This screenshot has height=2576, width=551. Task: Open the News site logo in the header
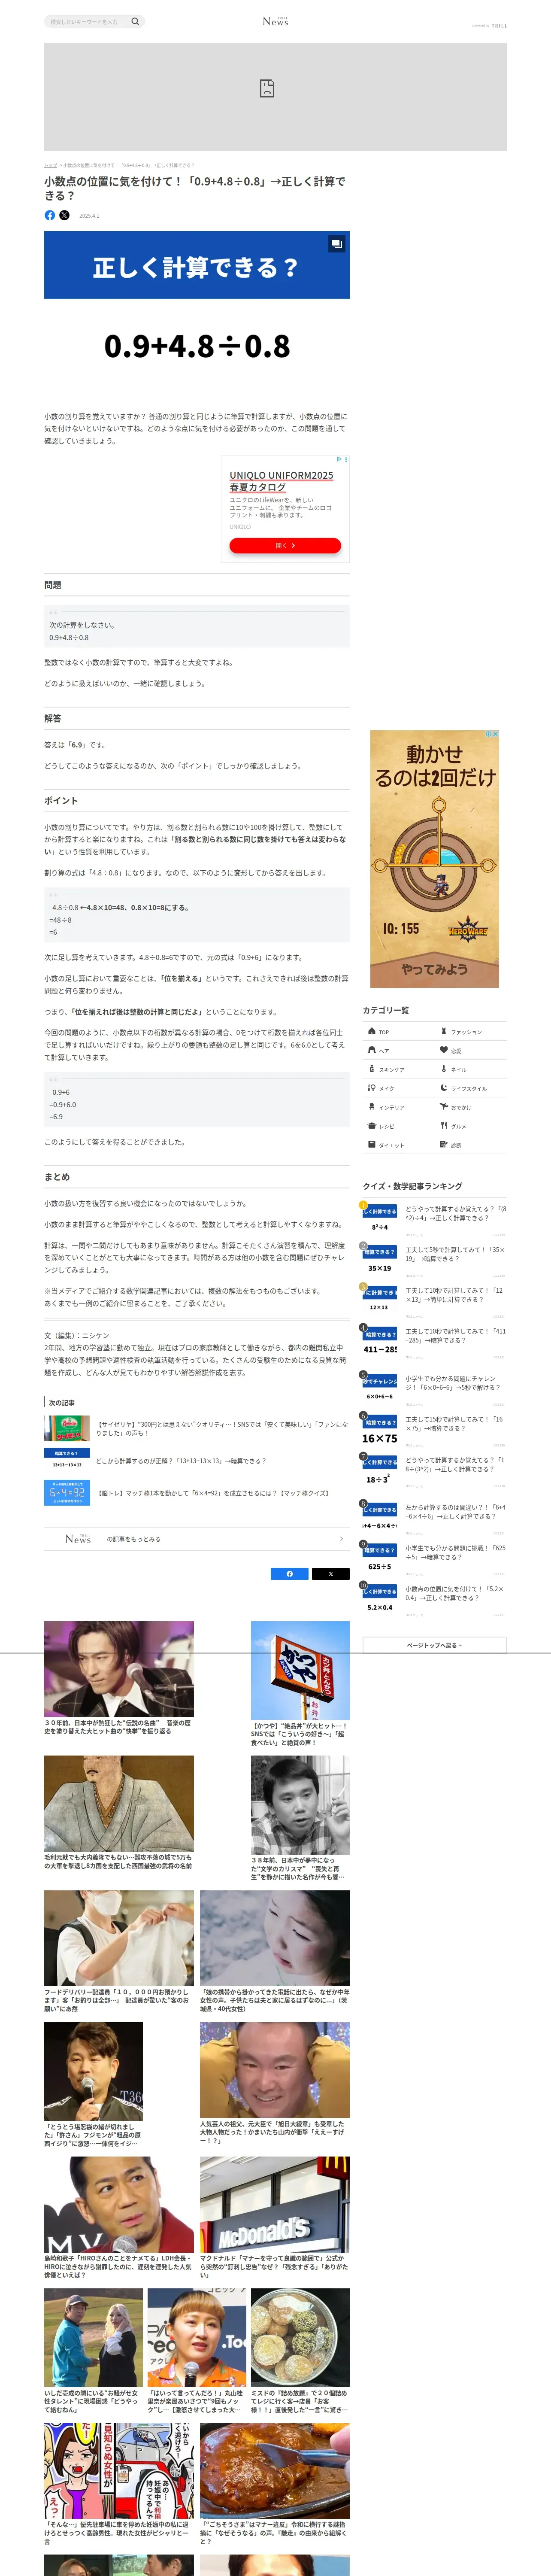(x=275, y=21)
